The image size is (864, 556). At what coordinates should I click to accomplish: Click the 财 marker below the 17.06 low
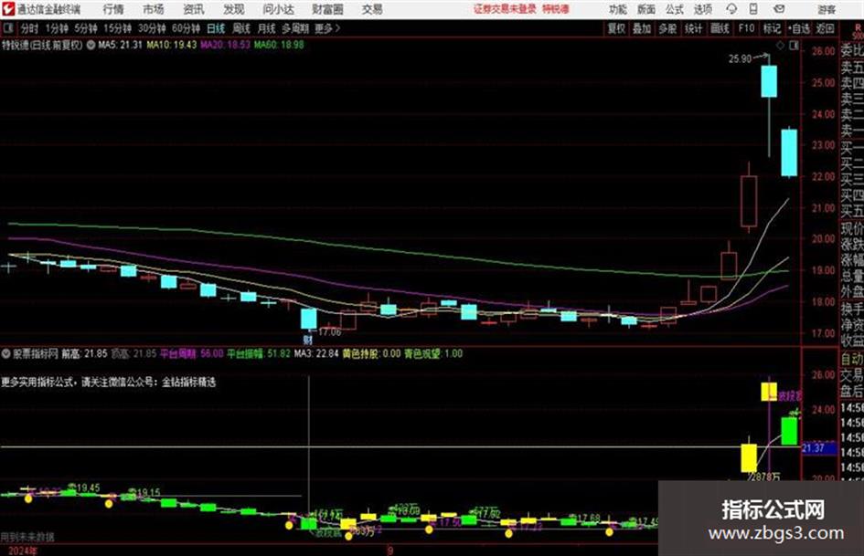308,341
